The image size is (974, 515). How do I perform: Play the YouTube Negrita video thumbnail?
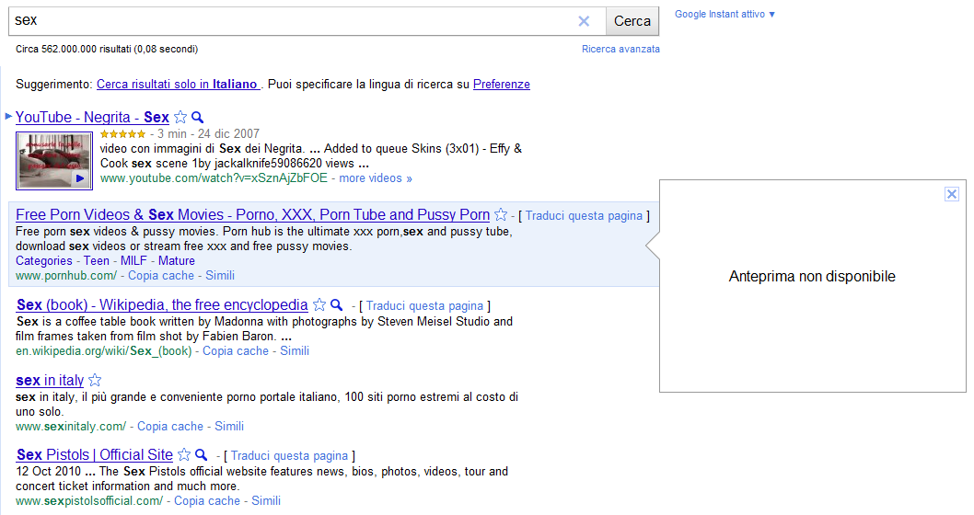[x=54, y=161]
